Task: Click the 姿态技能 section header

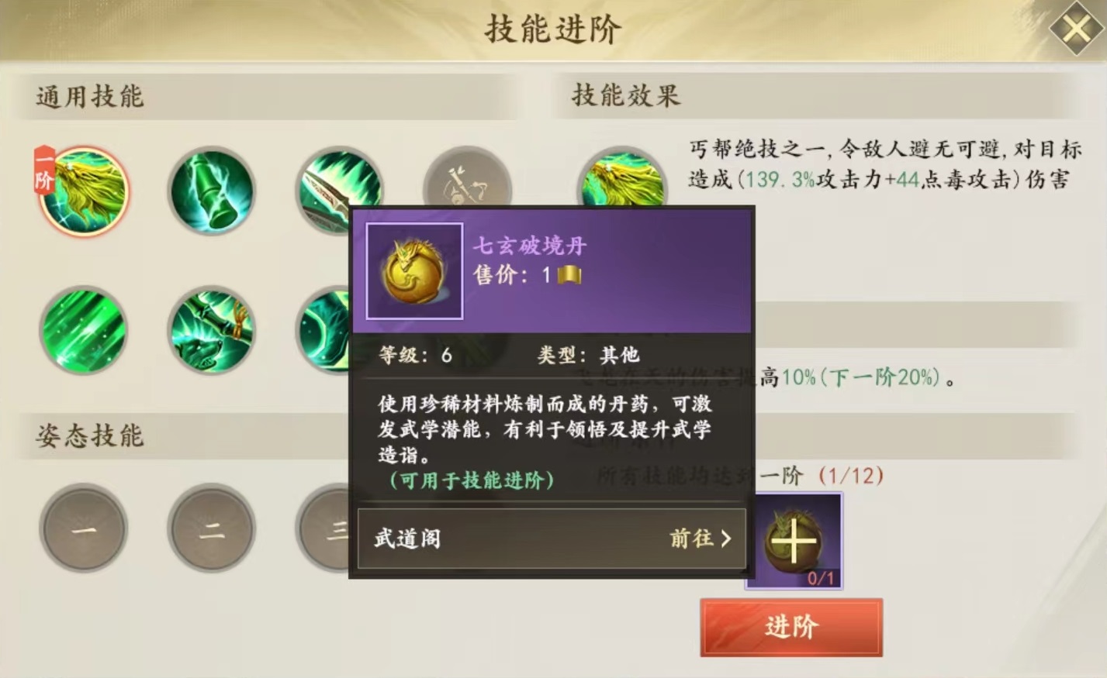Action: click(90, 435)
